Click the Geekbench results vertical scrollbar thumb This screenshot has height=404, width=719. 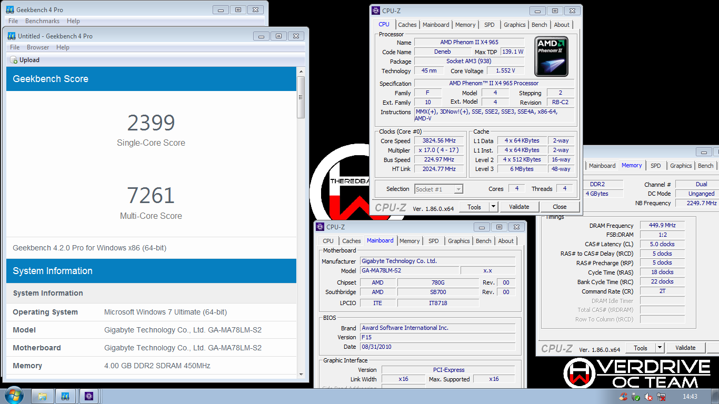tap(301, 97)
